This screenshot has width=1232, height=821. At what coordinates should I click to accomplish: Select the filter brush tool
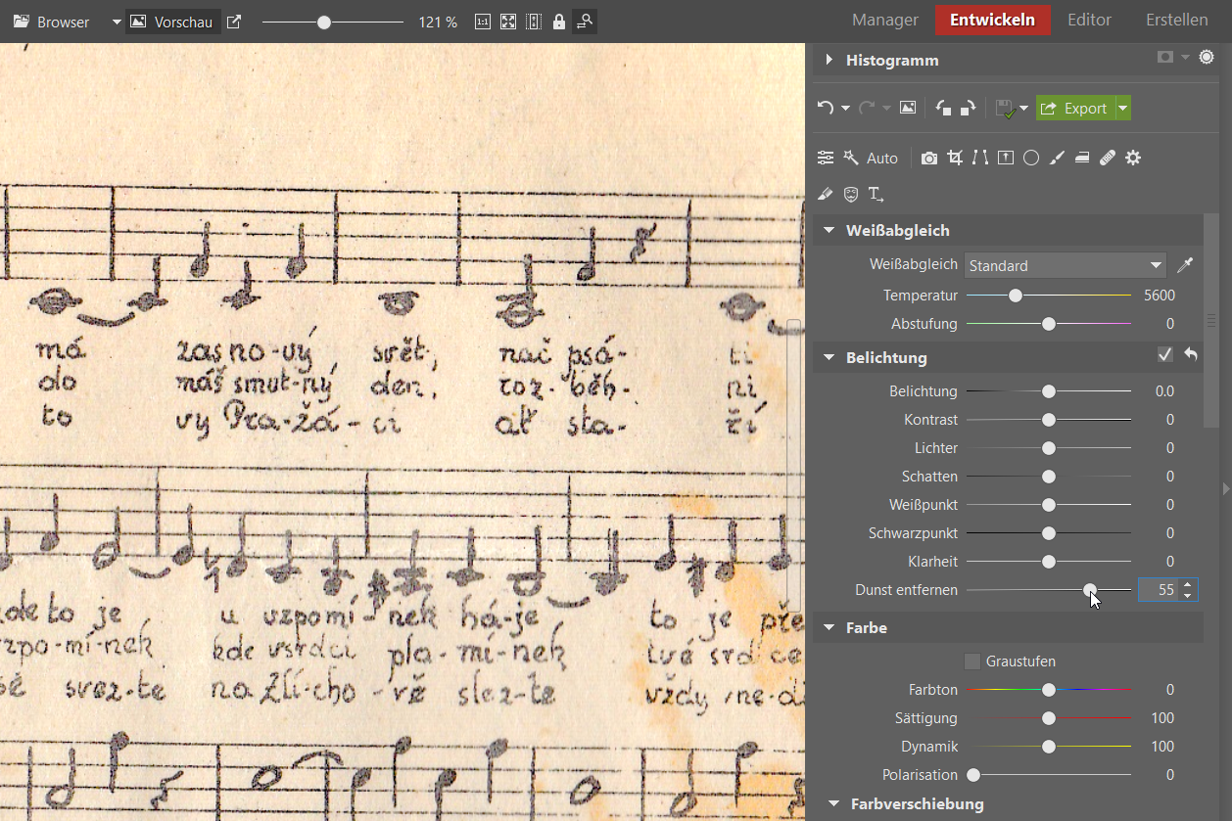[1057, 158]
